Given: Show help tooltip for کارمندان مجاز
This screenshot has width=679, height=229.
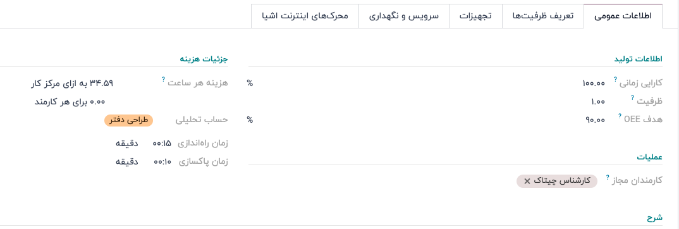Looking at the screenshot, I should coord(608,178).
